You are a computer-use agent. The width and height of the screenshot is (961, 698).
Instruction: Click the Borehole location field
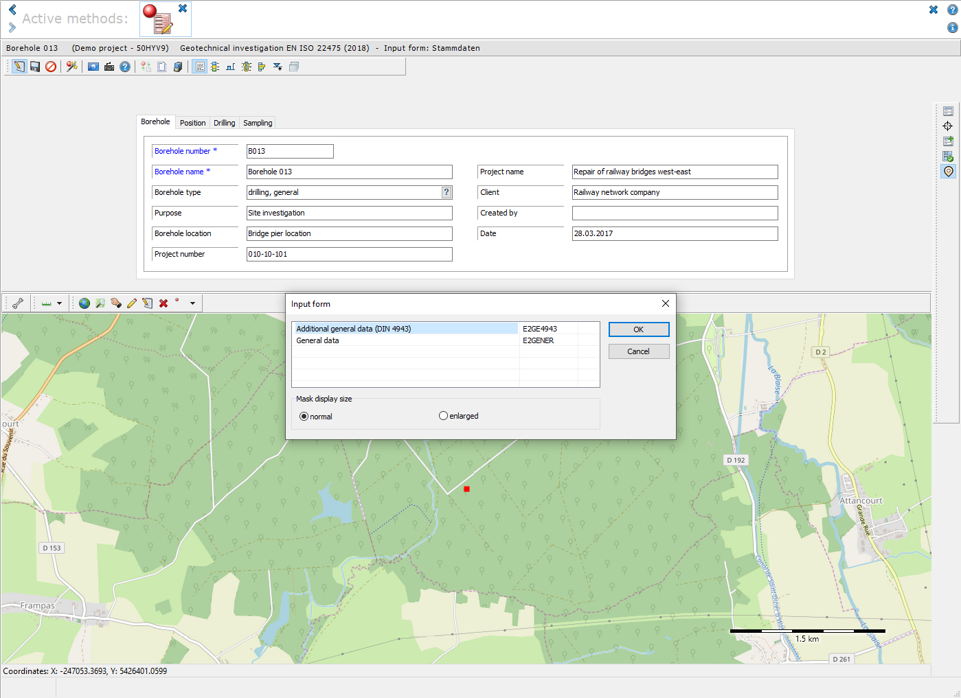point(350,233)
